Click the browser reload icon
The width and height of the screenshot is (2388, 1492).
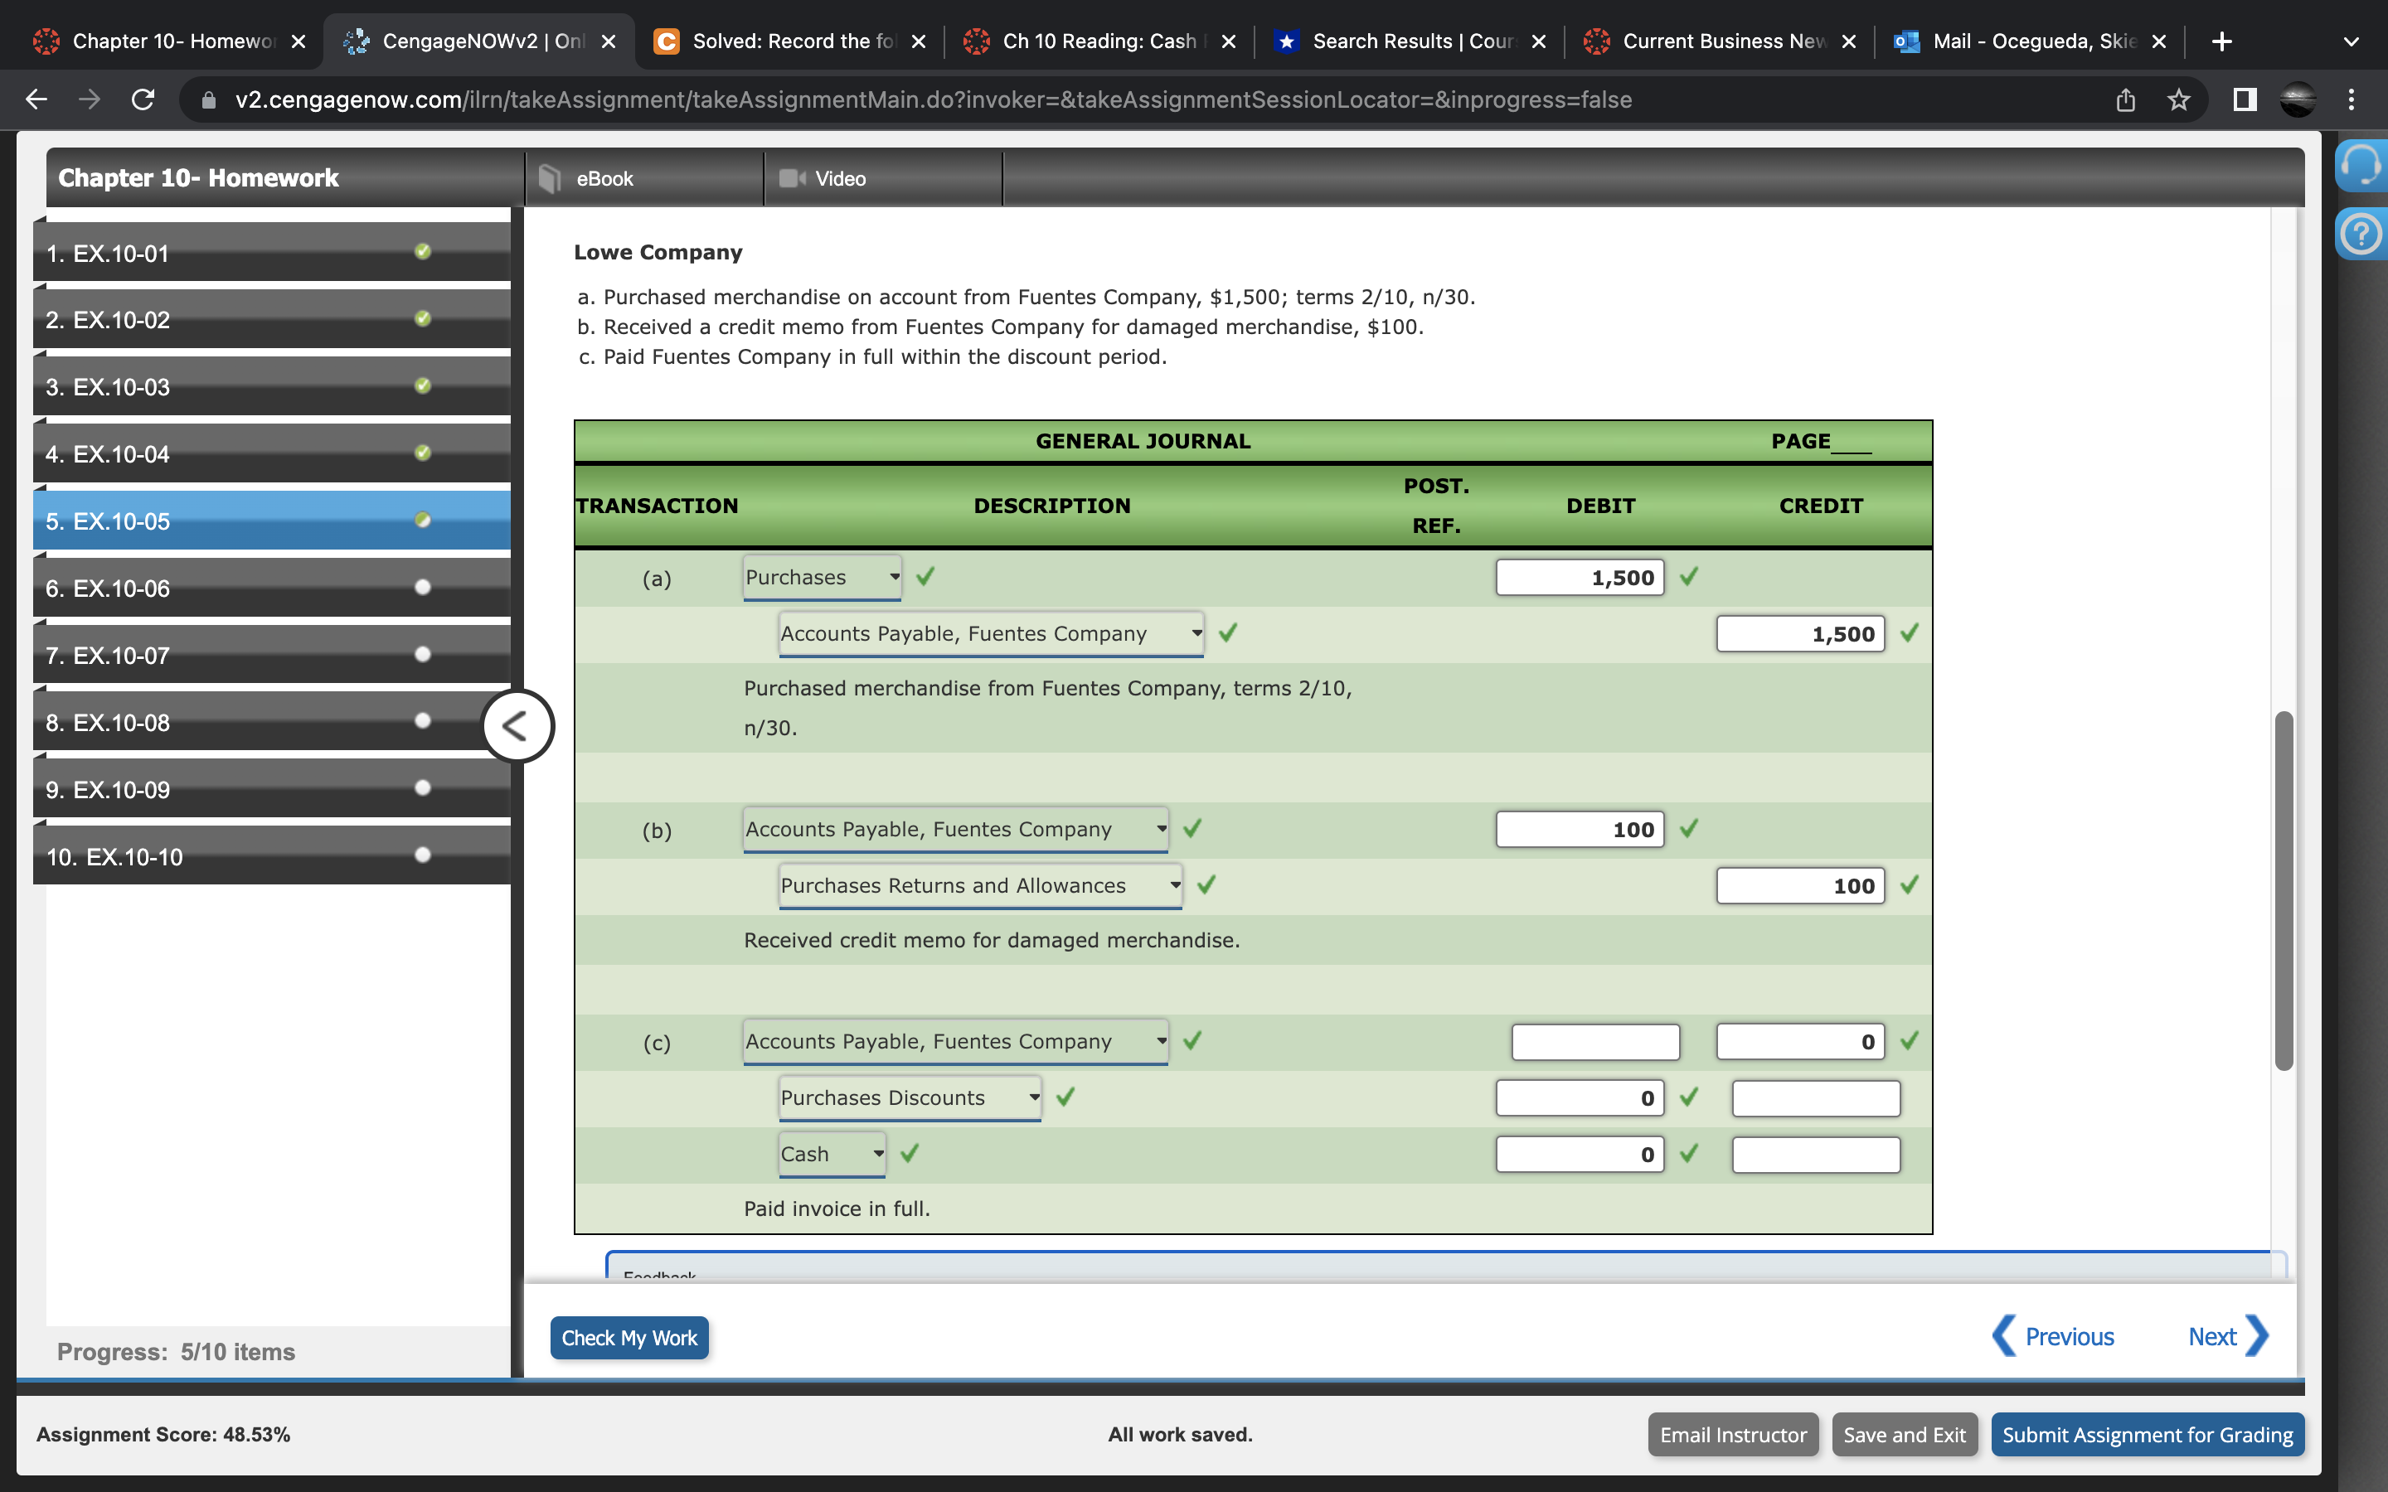[143, 99]
